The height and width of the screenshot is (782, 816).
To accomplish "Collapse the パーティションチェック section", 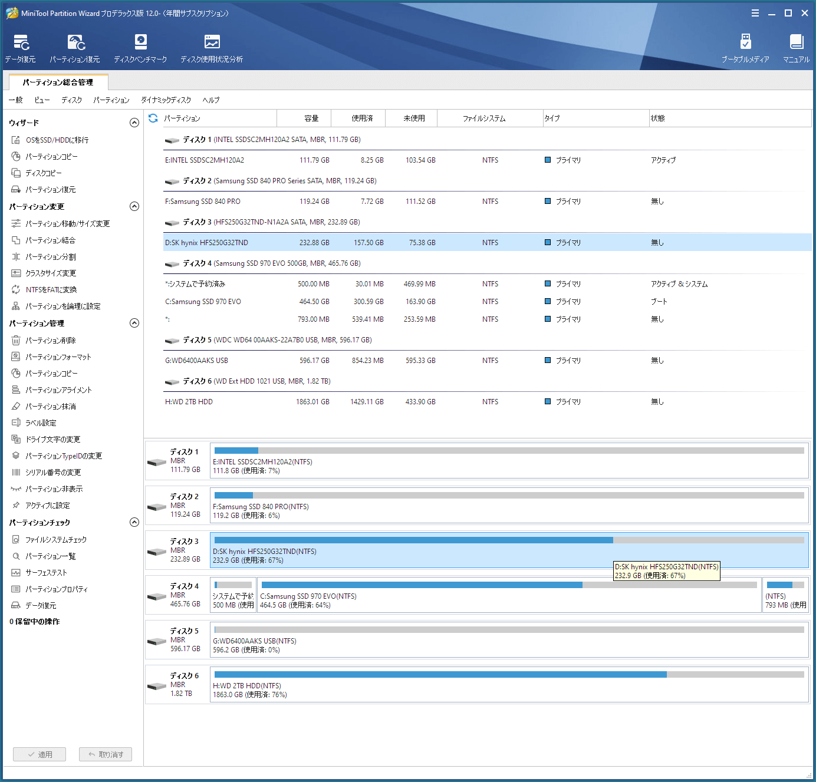I will pos(134,522).
